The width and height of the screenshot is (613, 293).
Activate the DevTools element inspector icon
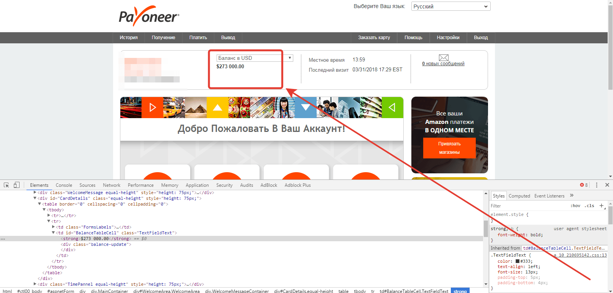(7, 185)
